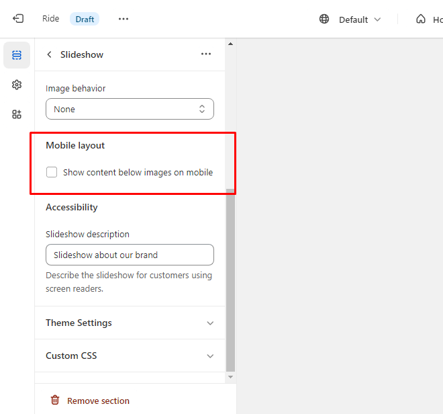Screen dimensions: 443x414
Task: Click the home page icon
Action: coord(421,19)
